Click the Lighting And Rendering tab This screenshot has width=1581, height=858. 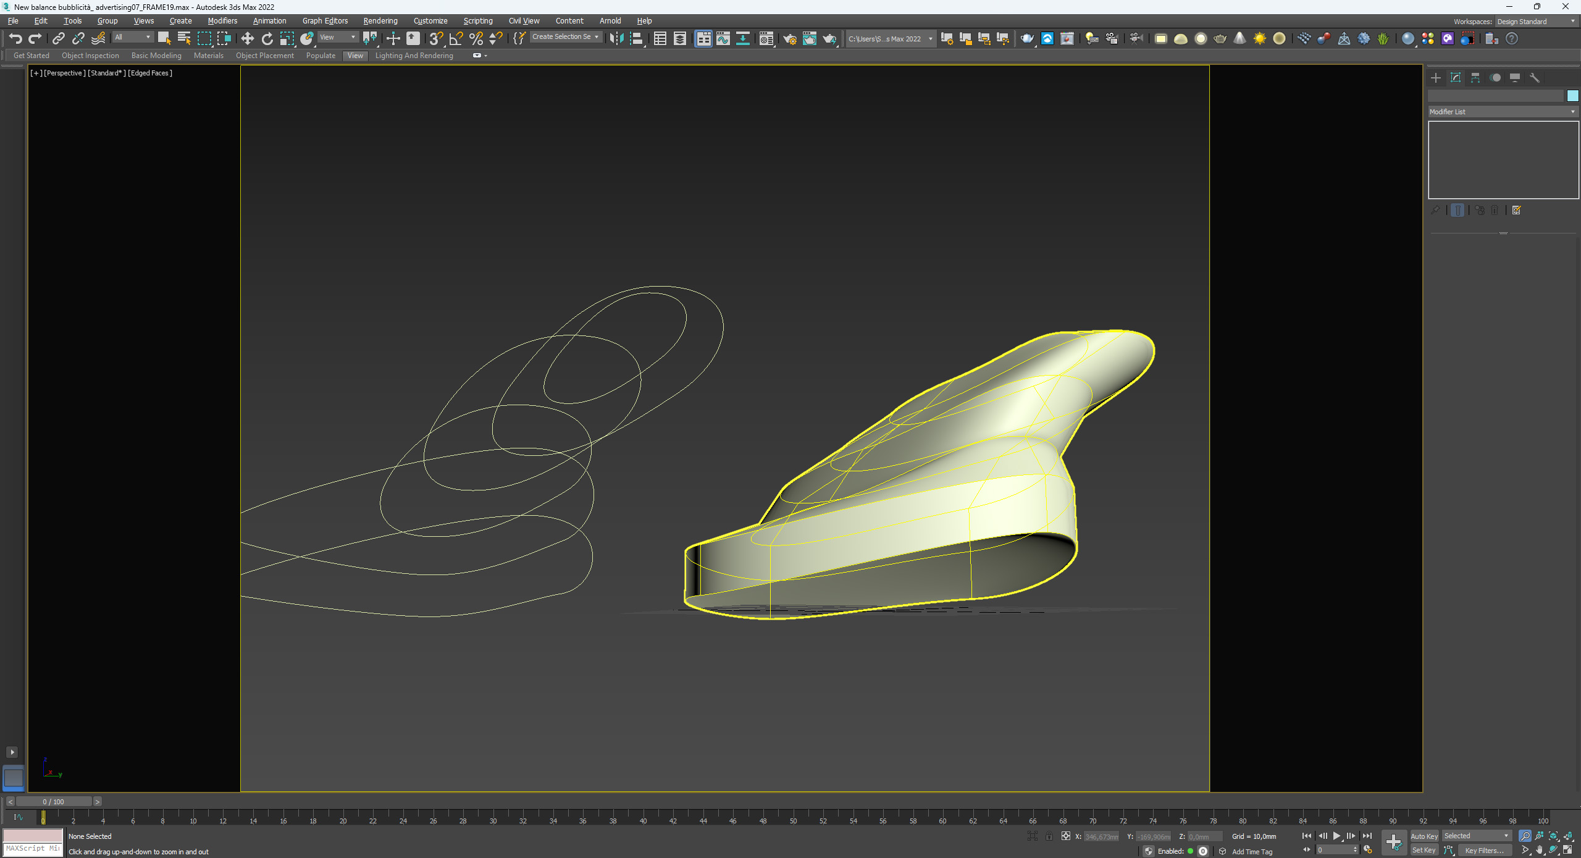pyautogui.click(x=414, y=55)
